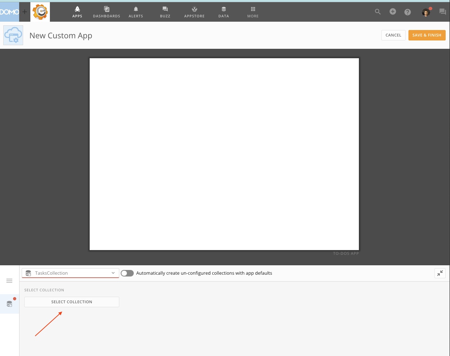Click the Domo logo
Image resolution: width=450 pixels, height=356 pixels.
click(9, 12)
